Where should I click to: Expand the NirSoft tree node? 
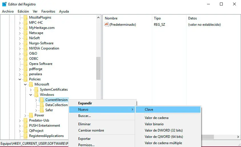pos(20,38)
